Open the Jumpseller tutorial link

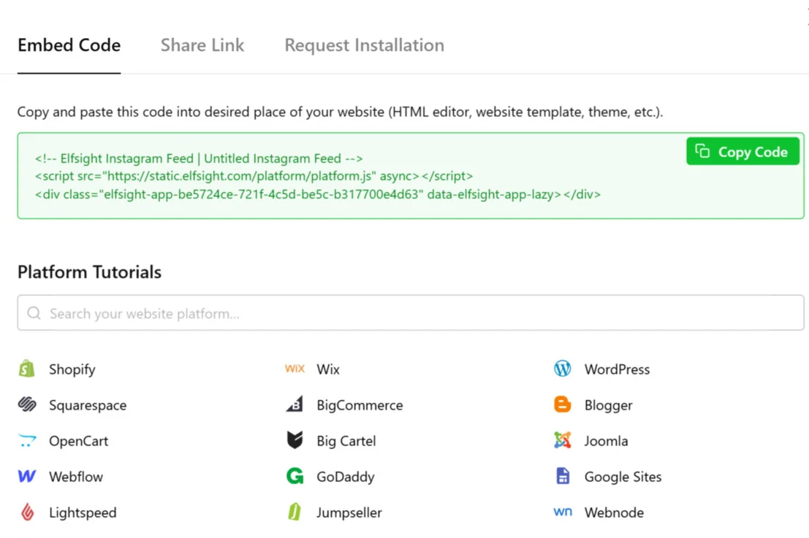click(x=349, y=513)
